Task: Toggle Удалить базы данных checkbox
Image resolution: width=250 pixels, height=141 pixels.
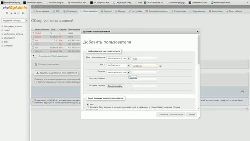Action: (x=36, y=82)
